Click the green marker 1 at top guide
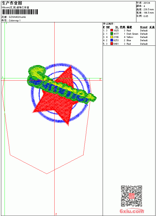 [x=6, y=23]
